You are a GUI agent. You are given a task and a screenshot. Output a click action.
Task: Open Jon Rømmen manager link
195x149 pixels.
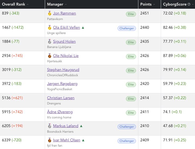tap(64, 13)
